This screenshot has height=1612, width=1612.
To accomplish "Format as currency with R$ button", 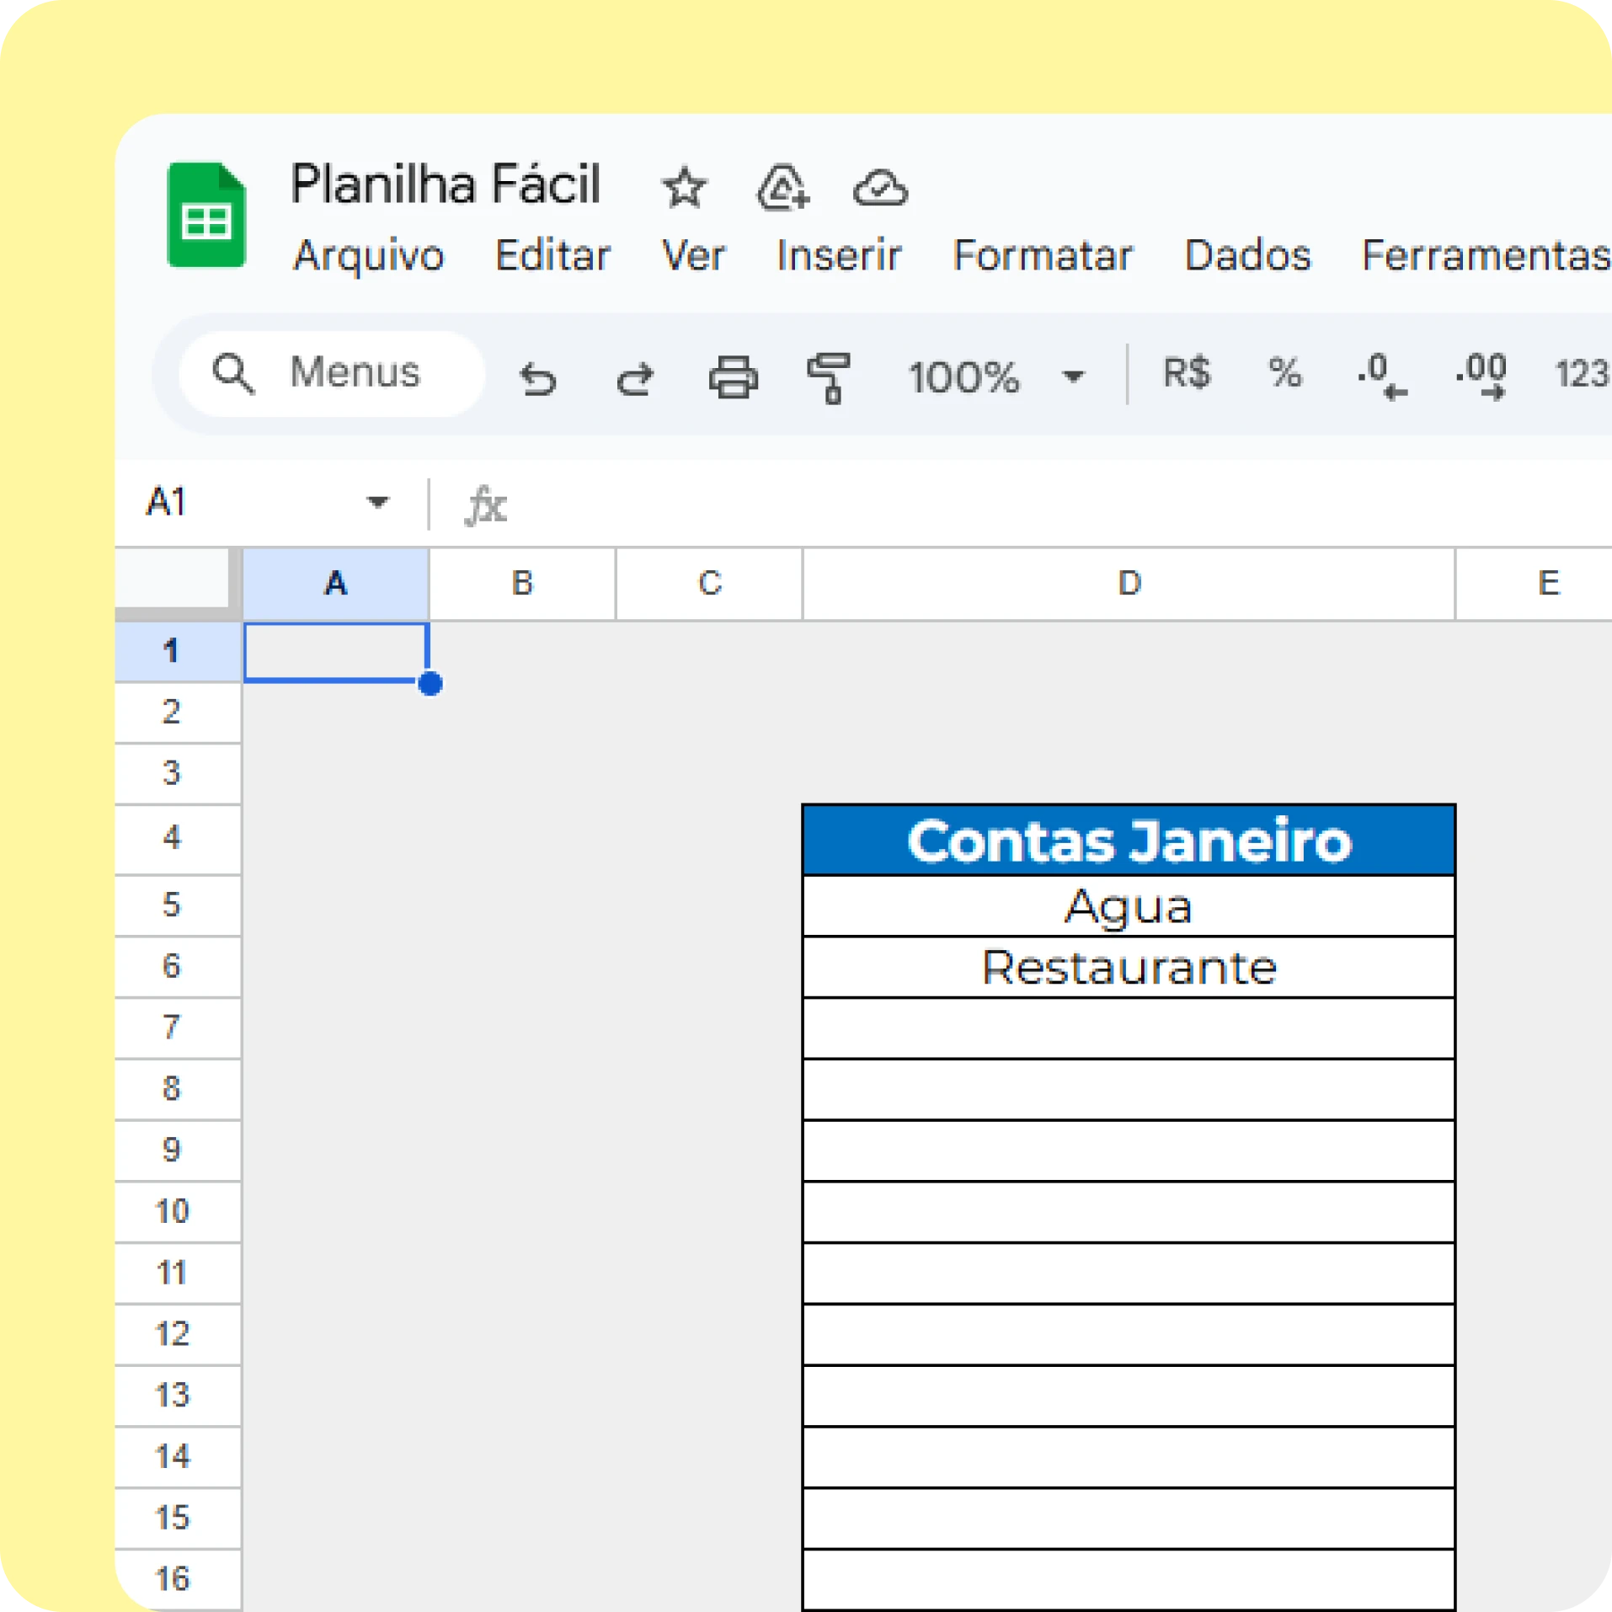I will [1187, 373].
